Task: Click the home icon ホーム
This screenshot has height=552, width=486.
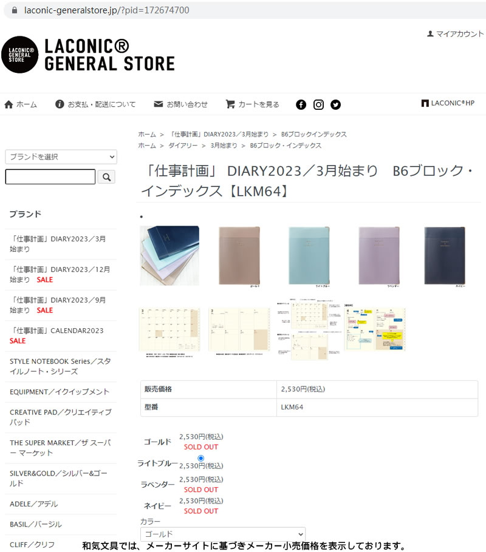Action: click(x=9, y=104)
